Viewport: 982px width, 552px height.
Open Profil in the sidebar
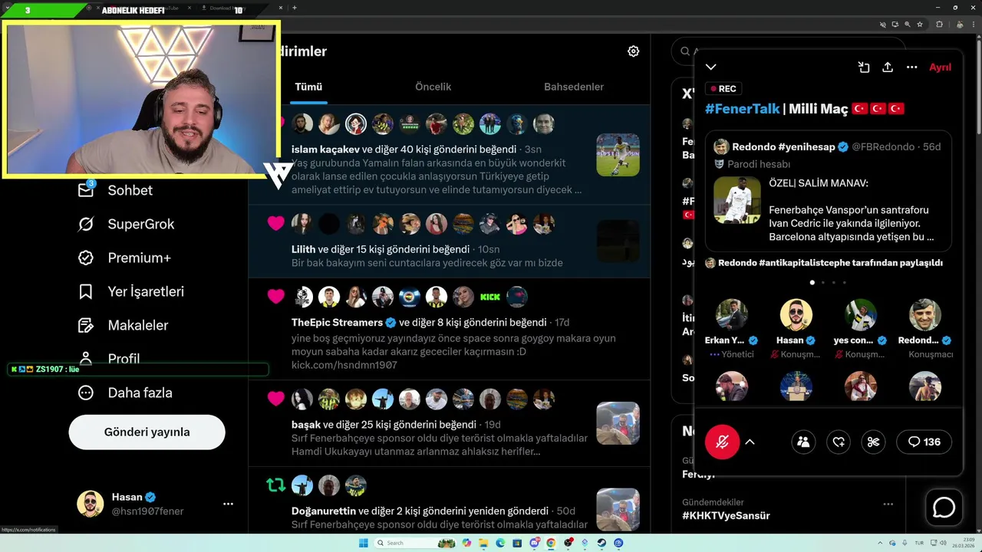[x=108, y=357]
